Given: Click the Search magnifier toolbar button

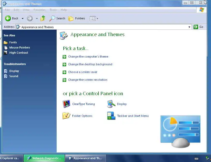Looking at the screenshot, I should (x=57, y=18).
